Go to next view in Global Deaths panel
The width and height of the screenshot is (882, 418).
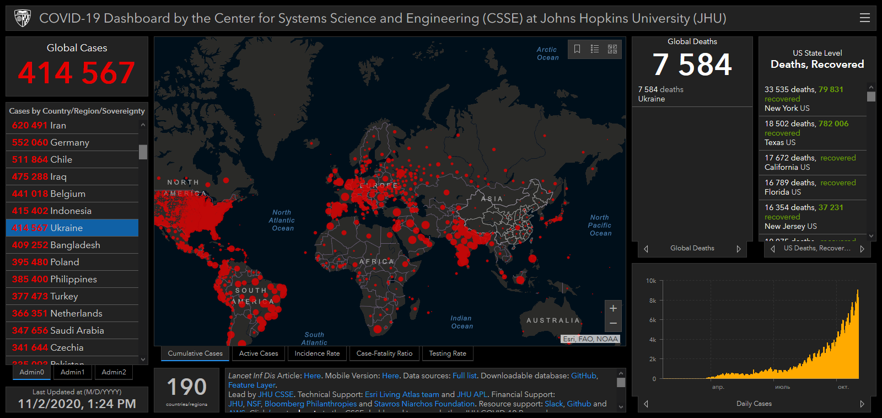(x=739, y=249)
